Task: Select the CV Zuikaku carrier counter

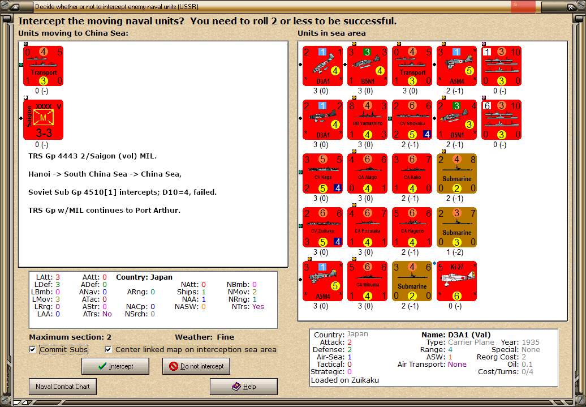Action: coord(323,227)
